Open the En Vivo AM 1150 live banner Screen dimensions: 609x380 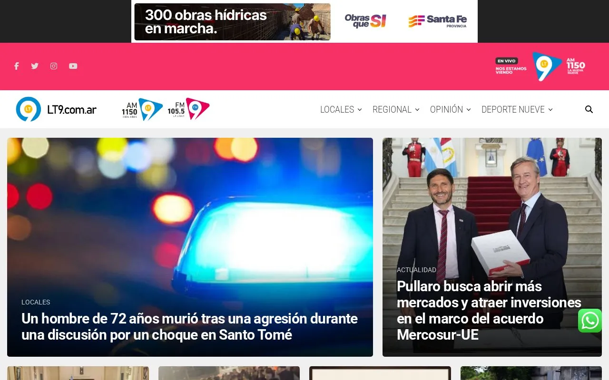(x=540, y=66)
